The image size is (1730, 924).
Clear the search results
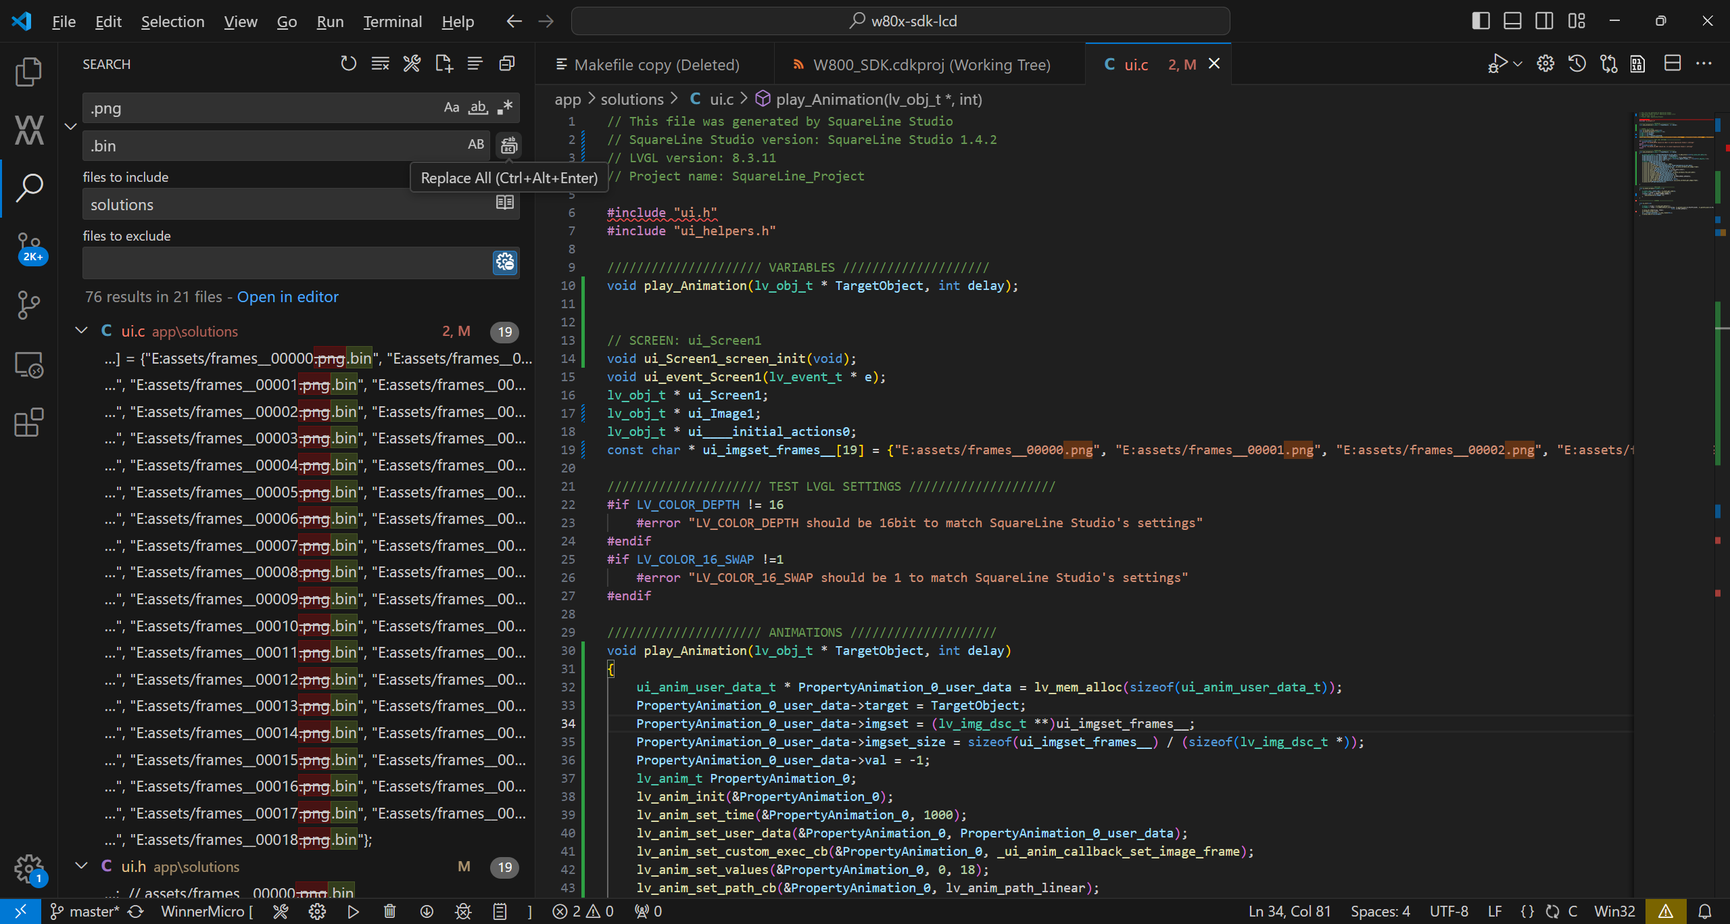coord(380,64)
